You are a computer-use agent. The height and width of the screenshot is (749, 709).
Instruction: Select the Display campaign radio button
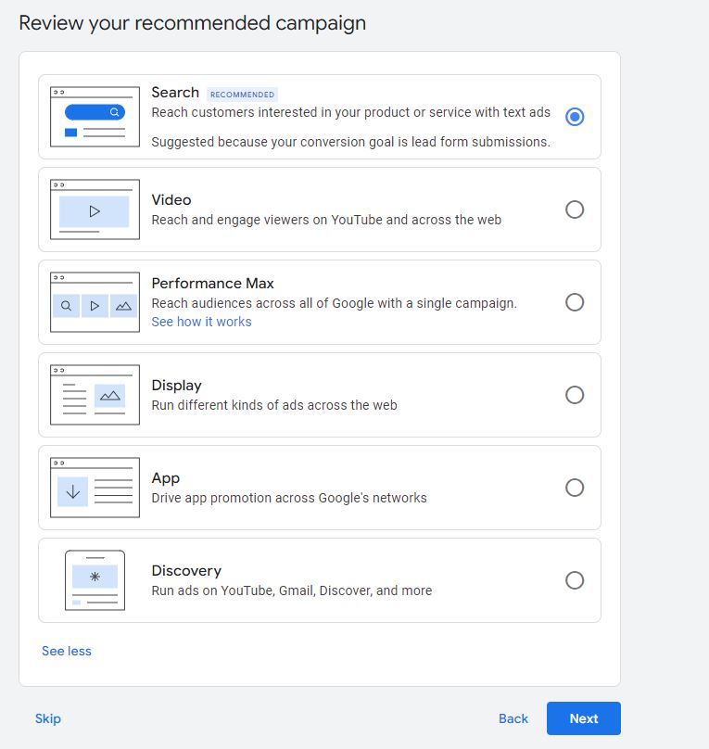(x=575, y=395)
